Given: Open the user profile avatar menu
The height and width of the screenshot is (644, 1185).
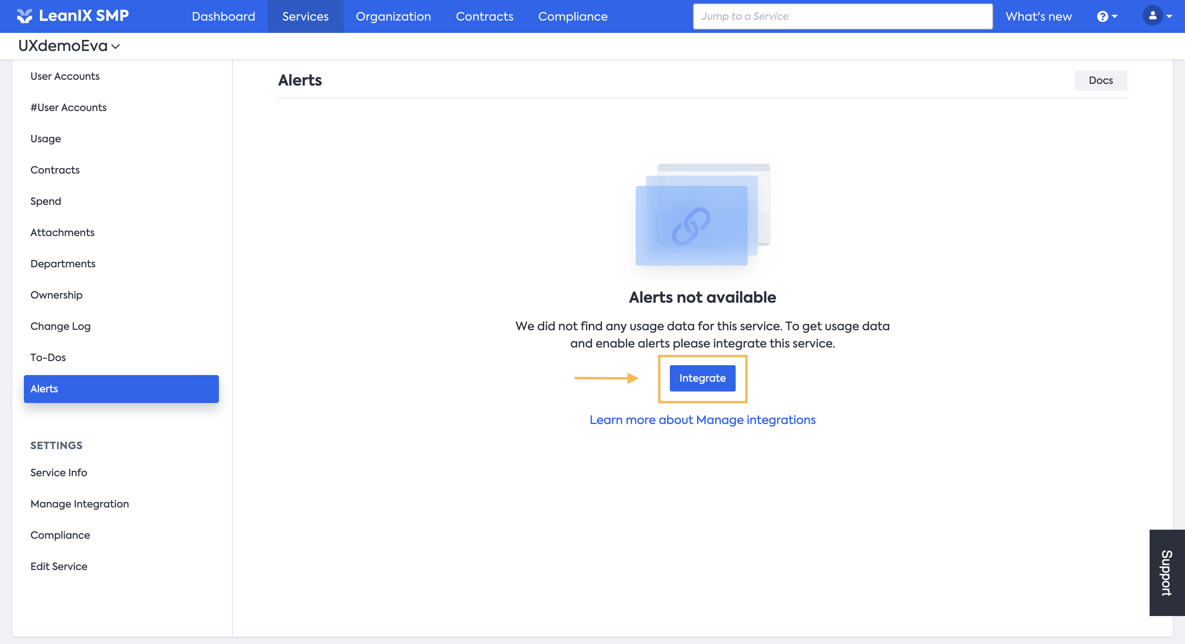Looking at the screenshot, I should pos(1152,16).
